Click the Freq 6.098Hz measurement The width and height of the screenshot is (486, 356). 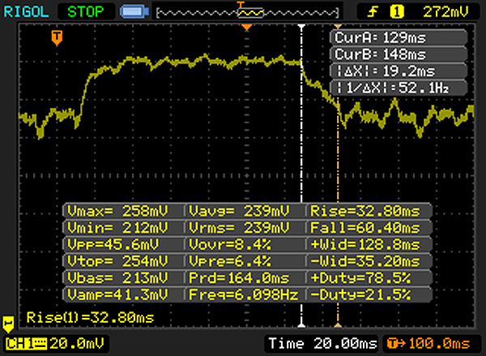coord(245,294)
